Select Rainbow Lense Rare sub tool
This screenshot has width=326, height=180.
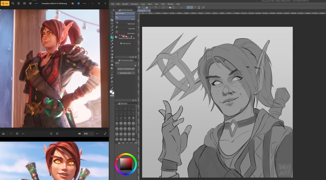[x=125, y=37]
